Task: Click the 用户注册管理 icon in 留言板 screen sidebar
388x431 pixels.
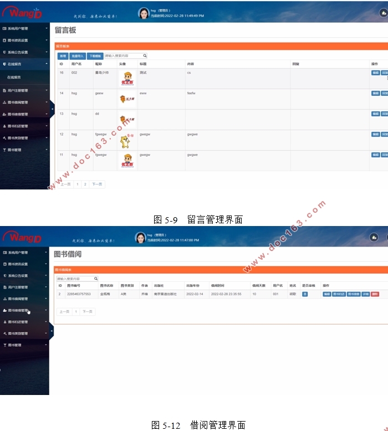Action: pos(4,90)
